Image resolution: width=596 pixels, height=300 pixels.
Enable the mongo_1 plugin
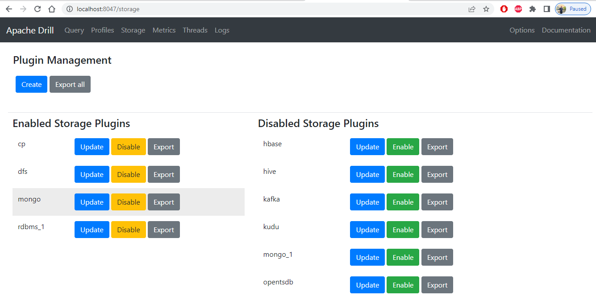[x=403, y=257]
